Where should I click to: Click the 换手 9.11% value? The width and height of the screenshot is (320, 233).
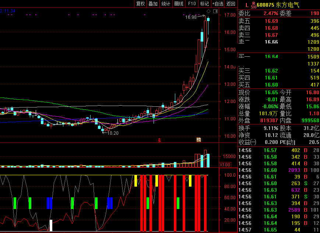(271, 128)
